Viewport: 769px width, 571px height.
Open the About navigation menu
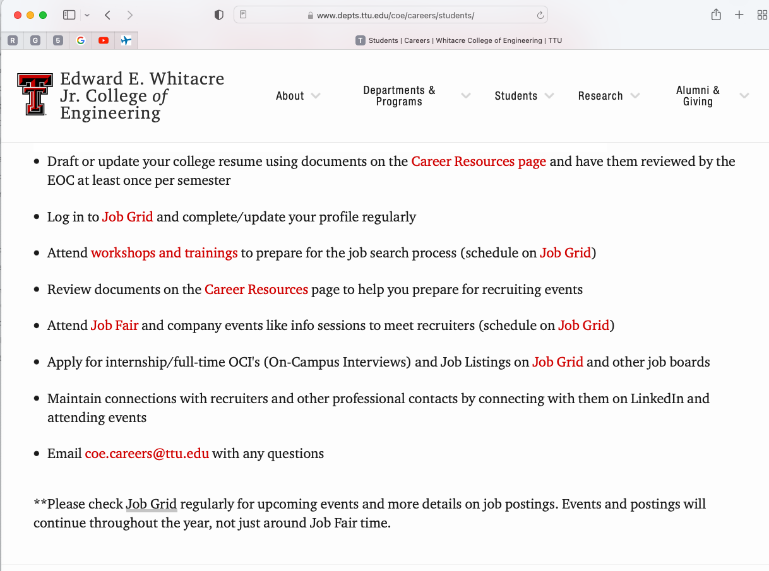(x=290, y=96)
